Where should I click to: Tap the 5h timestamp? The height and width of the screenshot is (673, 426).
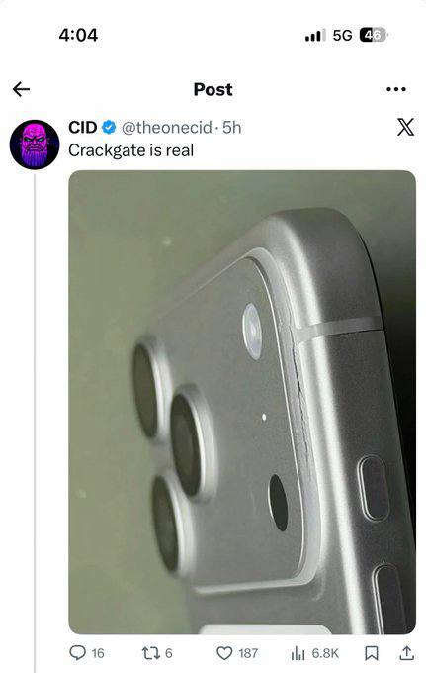coord(232,128)
